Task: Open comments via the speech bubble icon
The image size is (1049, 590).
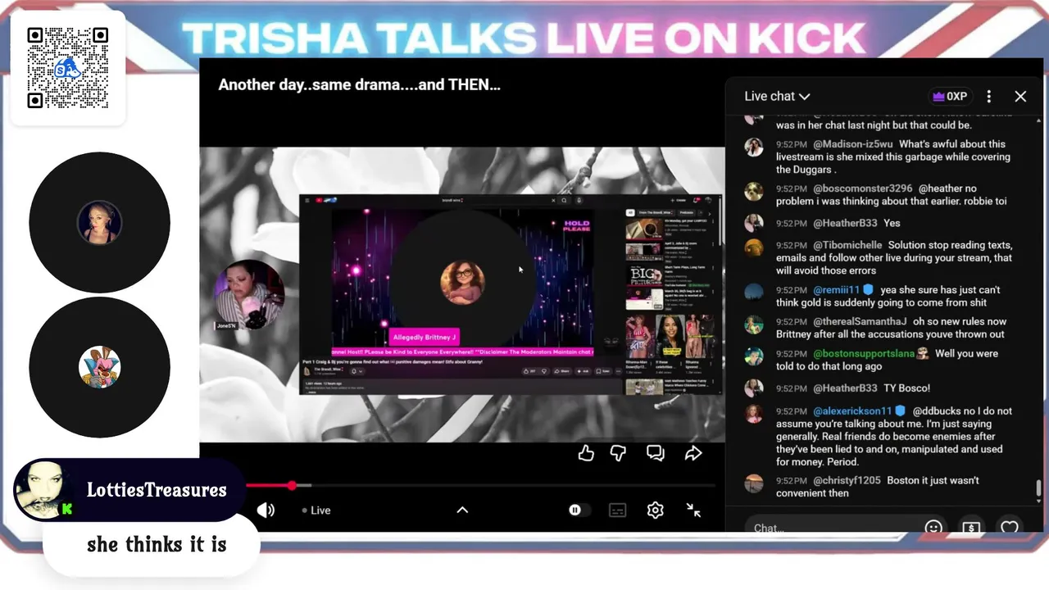Action: [656, 453]
